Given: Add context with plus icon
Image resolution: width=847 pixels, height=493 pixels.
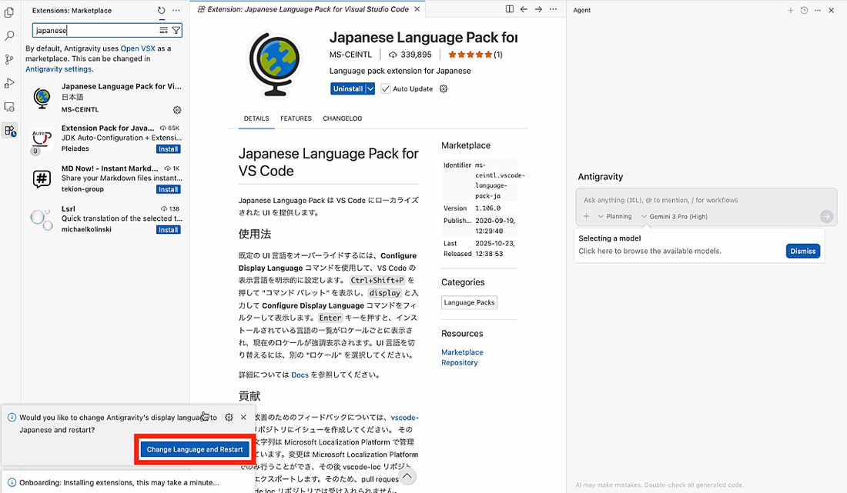Looking at the screenshot, I should coord(586,216).
